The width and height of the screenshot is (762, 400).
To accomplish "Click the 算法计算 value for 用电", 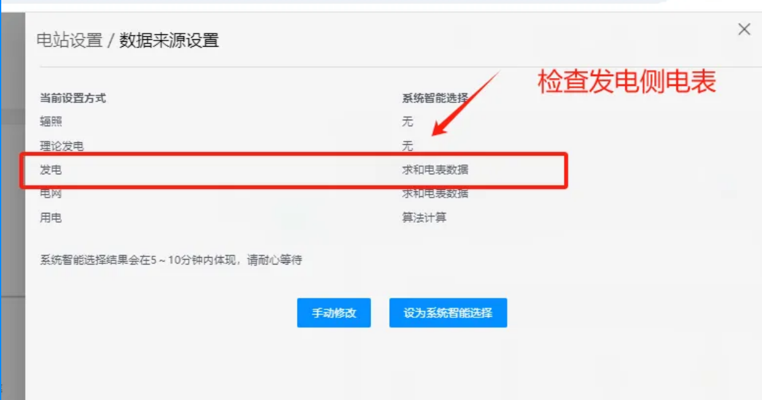I will click(424, 218).
